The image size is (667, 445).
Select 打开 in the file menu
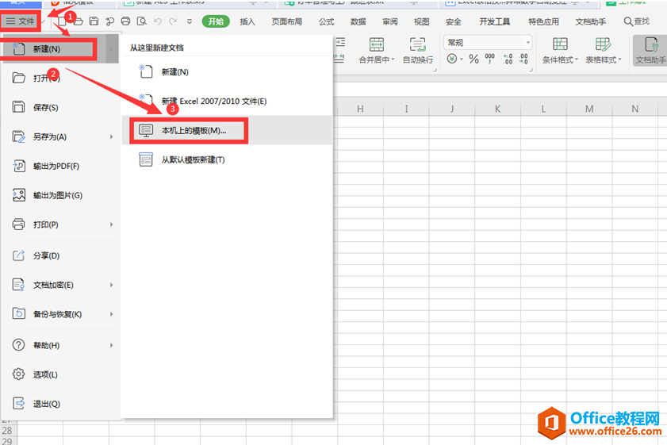[59, 78]
